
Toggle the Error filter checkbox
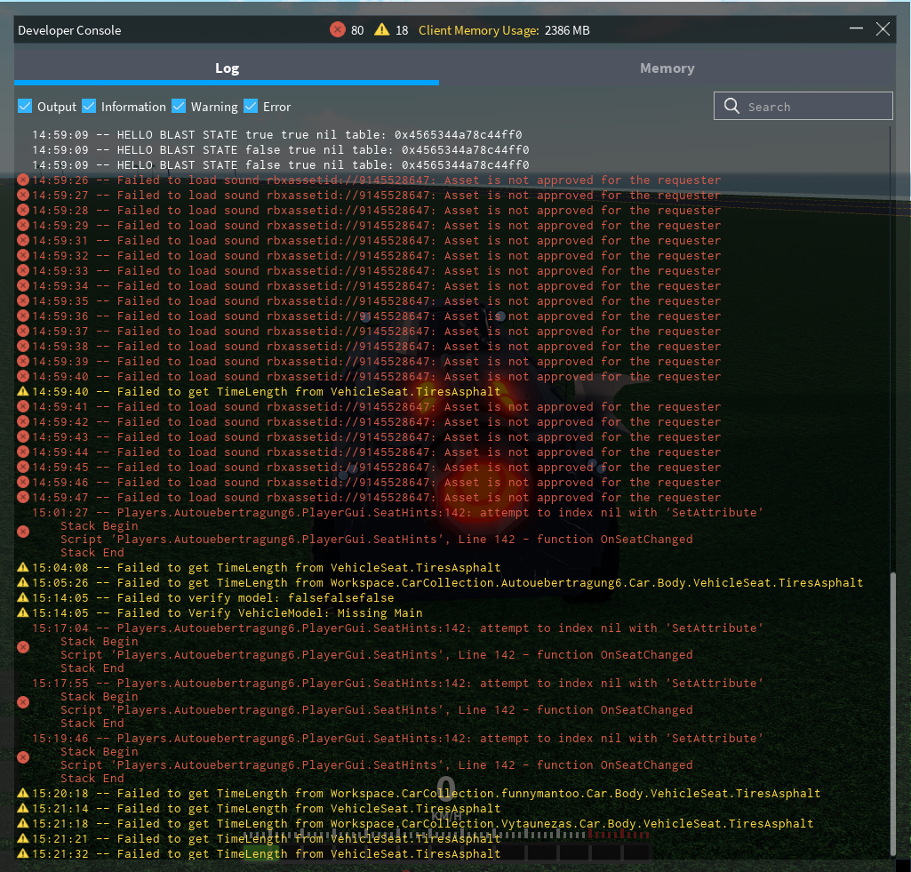point(251,107)
